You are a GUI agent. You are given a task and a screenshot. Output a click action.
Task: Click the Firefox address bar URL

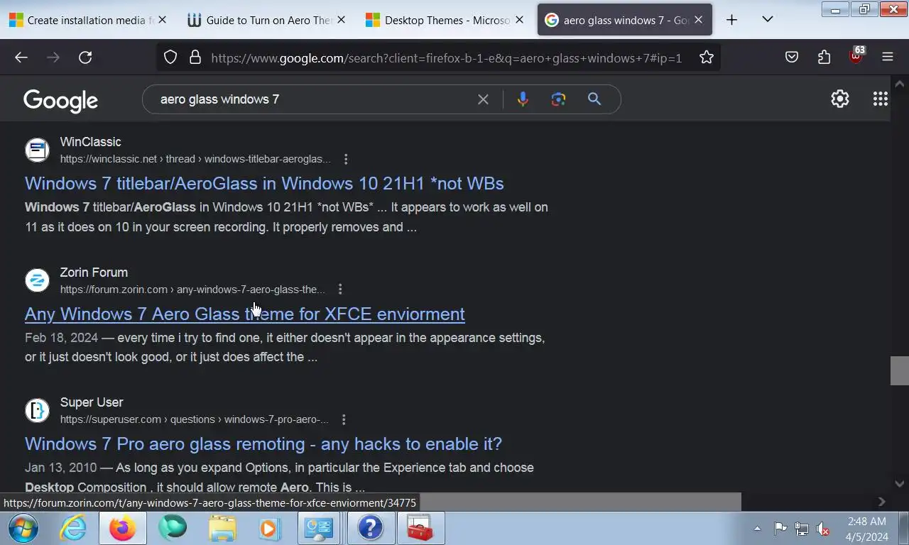446,58
